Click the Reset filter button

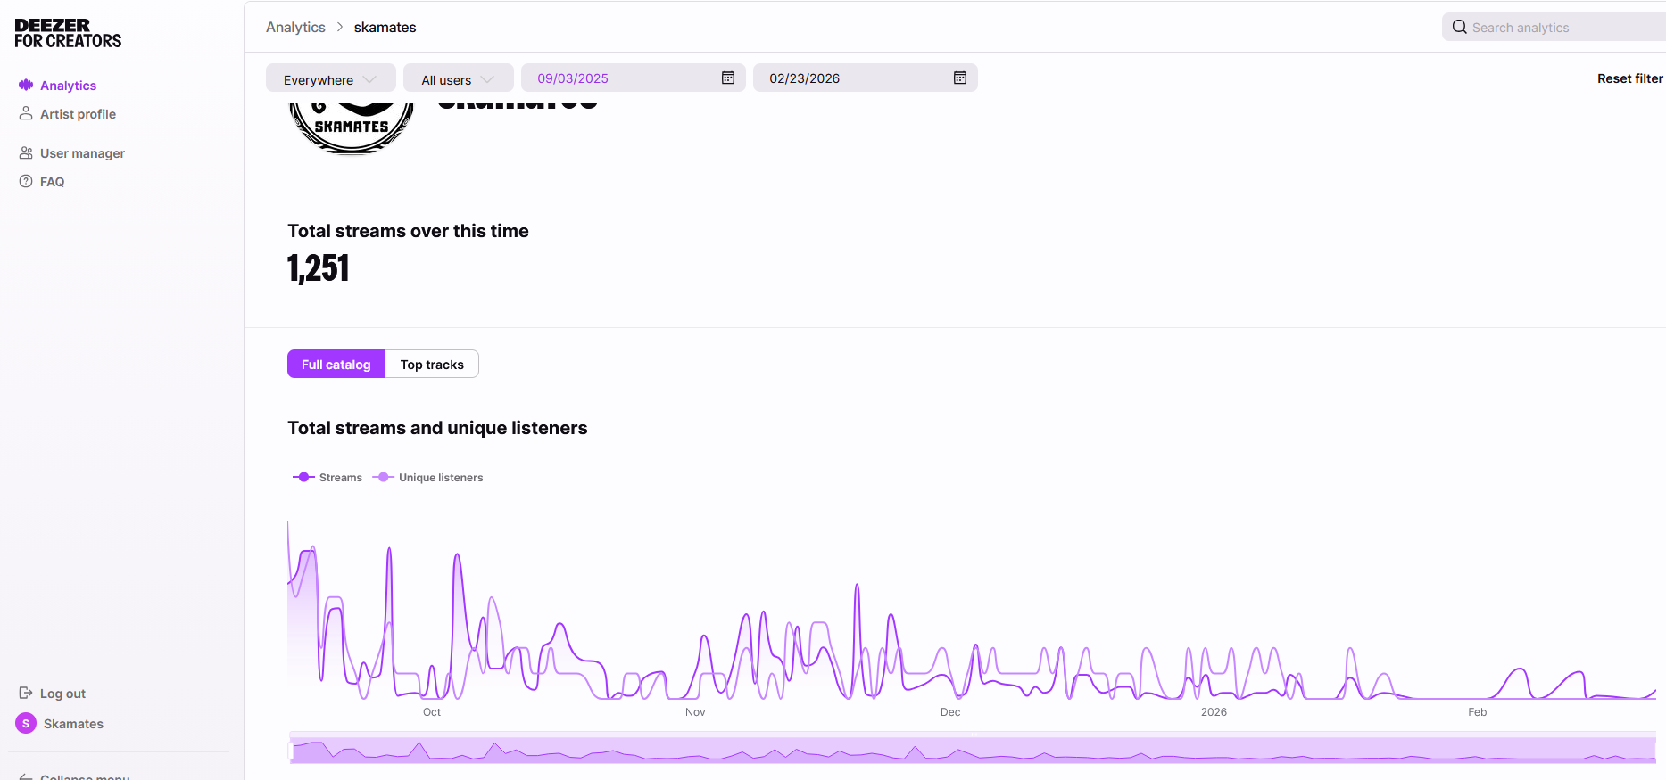1629,78
